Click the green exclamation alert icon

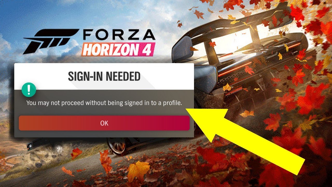tap(28, 89)
